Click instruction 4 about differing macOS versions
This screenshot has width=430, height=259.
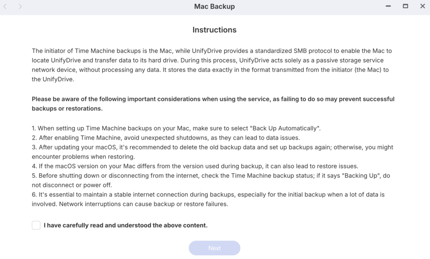[x=195, y=166]
